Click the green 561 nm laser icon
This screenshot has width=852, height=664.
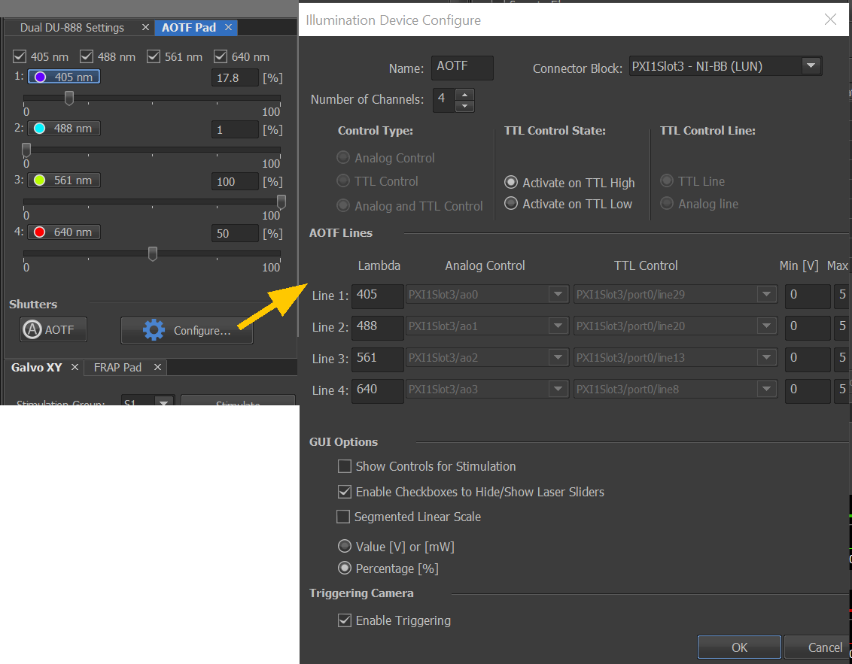[40, 180]
